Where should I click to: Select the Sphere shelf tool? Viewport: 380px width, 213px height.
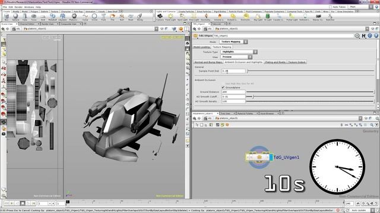point(15,17)
